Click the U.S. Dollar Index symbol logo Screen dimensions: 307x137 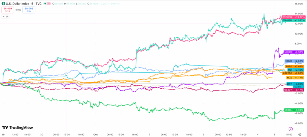(3, 4)
